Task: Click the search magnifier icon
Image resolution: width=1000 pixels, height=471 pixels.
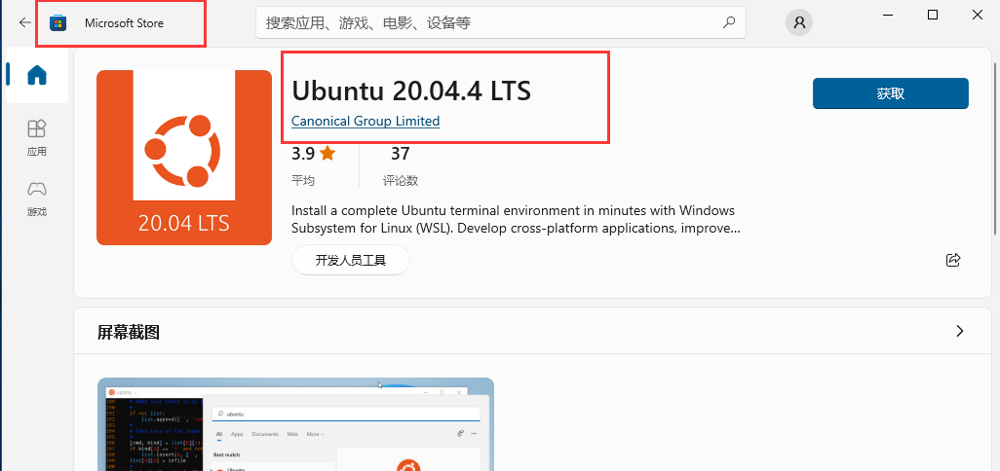Action: pyautogui.click(x=728, y=23)
